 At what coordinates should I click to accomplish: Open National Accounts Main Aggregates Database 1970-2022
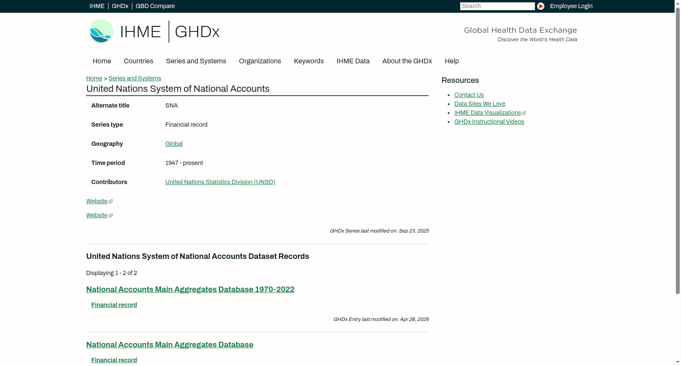(190, 289)
